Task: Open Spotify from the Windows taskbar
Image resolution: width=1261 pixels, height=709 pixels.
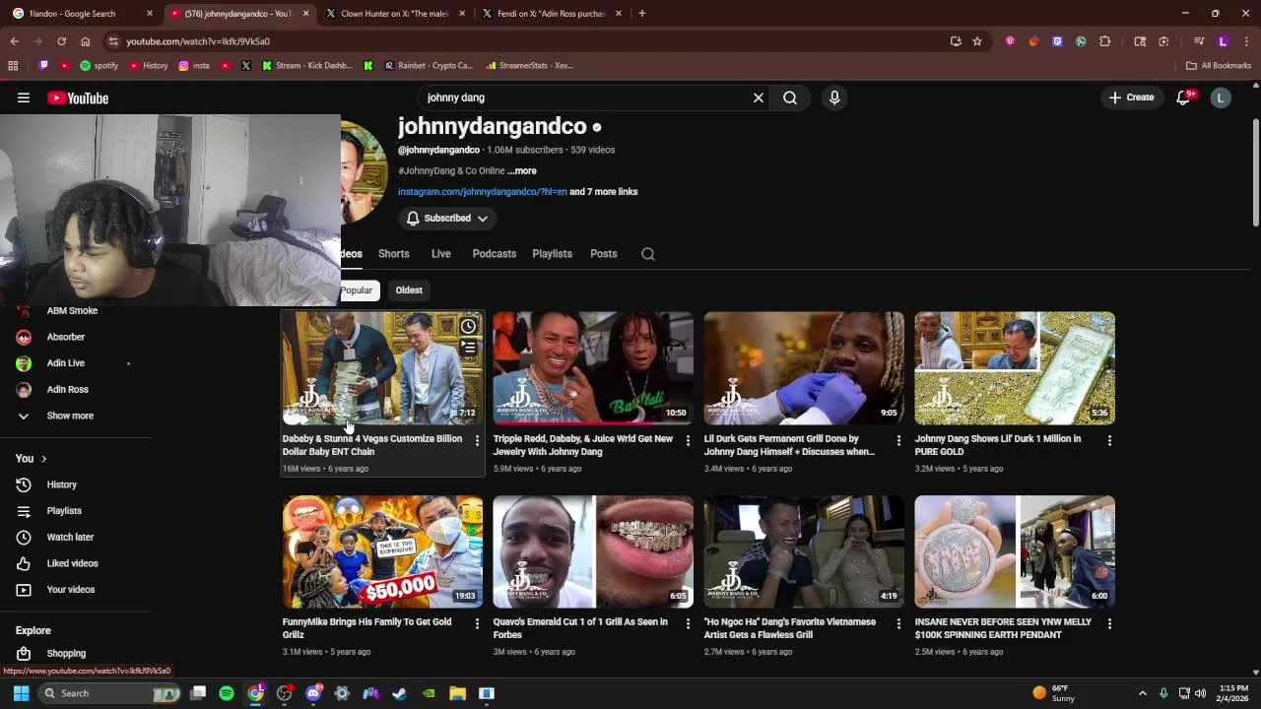Action: click(x=227, y=693)
